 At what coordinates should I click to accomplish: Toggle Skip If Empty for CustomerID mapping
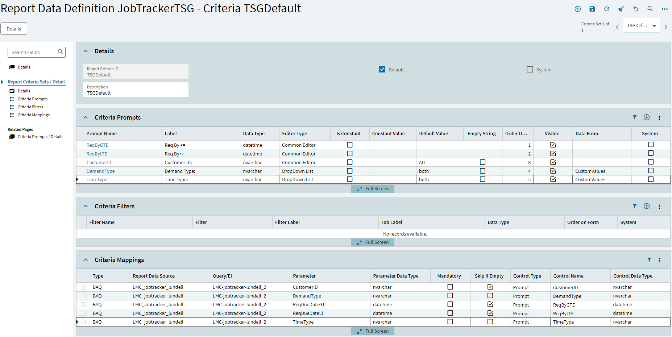490,287
